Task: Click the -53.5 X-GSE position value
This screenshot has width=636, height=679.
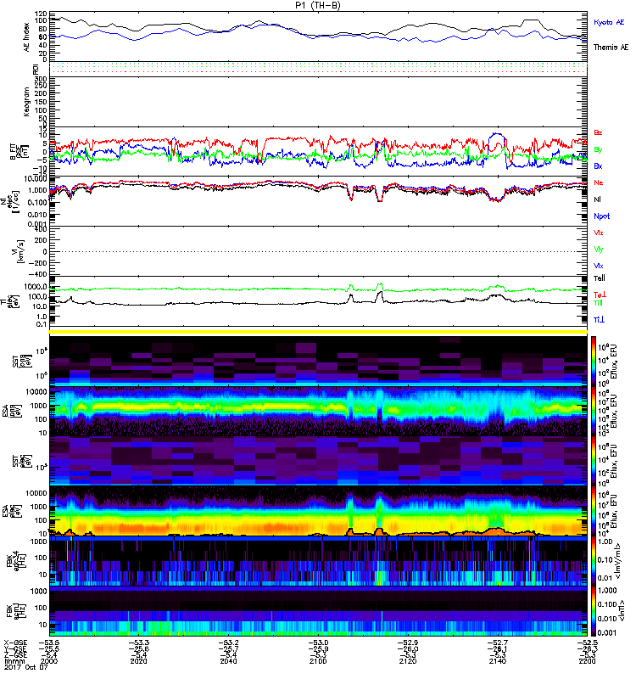Action: click(x=49, y=643)
